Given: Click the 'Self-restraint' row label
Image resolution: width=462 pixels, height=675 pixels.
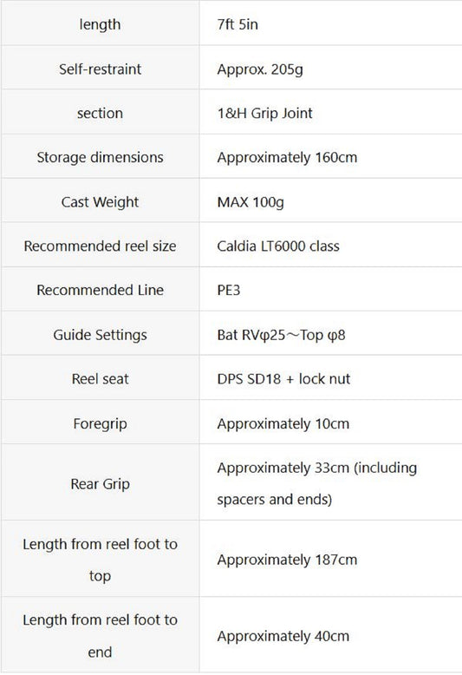Looking at the screenshot, I should [x=100, y=69].
